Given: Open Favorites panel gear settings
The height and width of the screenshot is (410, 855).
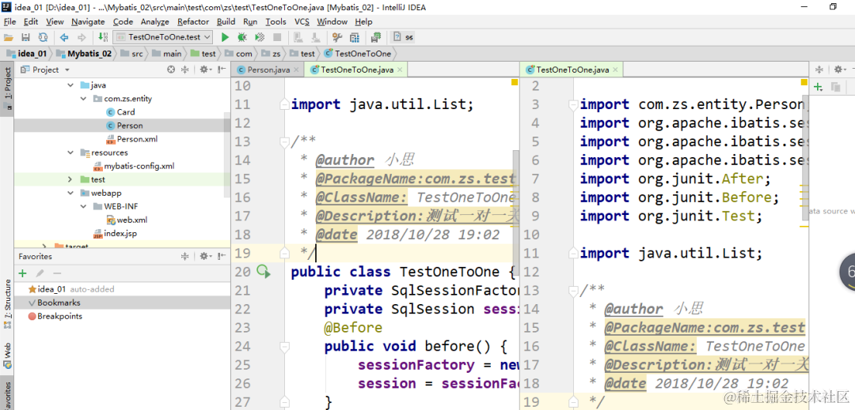Looking at the screenshot, I should 204,256.
